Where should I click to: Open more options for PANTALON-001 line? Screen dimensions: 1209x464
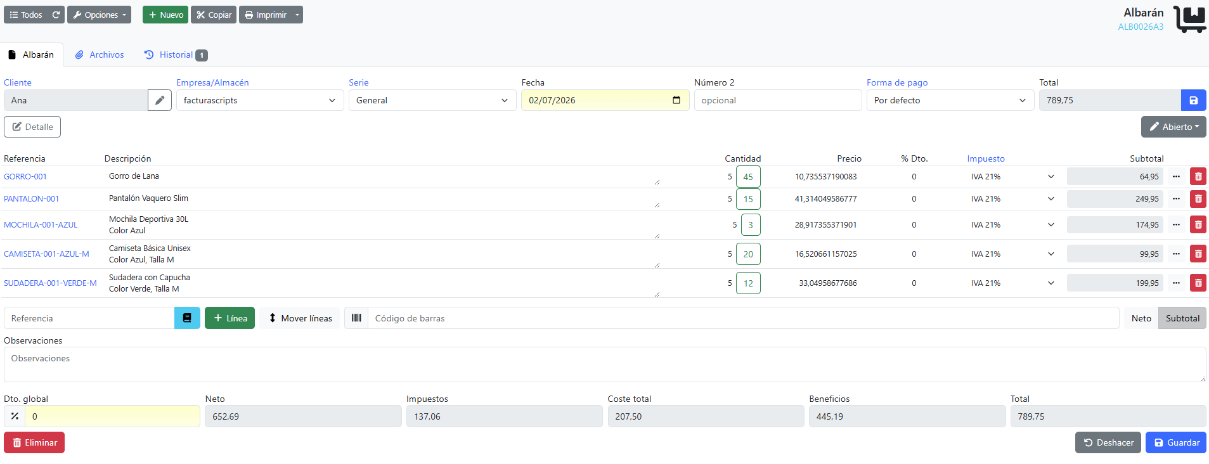1176,199
